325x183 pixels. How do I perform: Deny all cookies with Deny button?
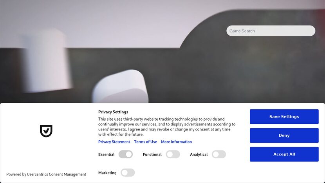(x=284, y=136)
